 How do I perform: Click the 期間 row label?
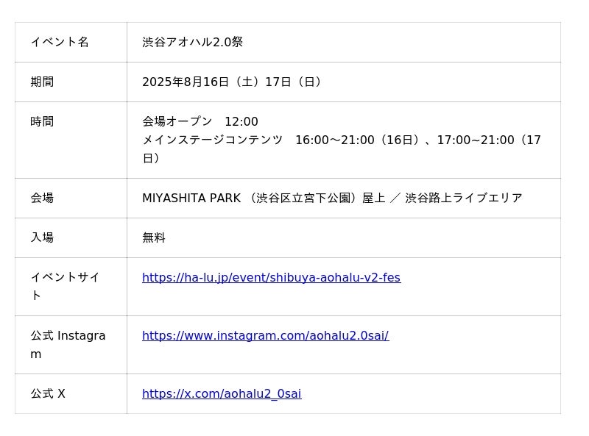pos(42,82)
